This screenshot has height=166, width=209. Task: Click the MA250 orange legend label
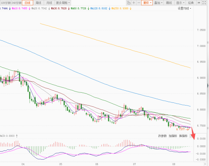pos(120,9)
